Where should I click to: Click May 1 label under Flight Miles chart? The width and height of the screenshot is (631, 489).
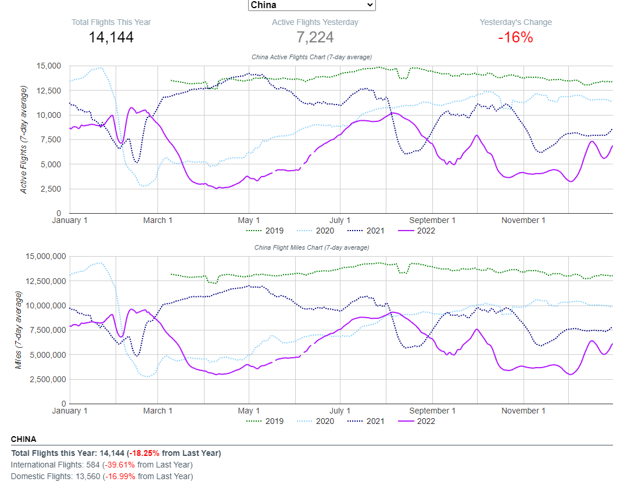tap(249, 411)
